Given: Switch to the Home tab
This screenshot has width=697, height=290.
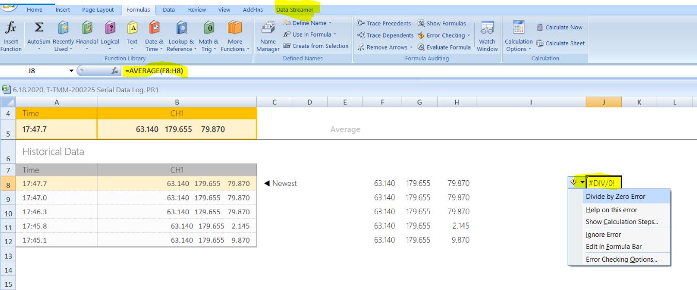Looking at the screenshot, I should [35, 10].
